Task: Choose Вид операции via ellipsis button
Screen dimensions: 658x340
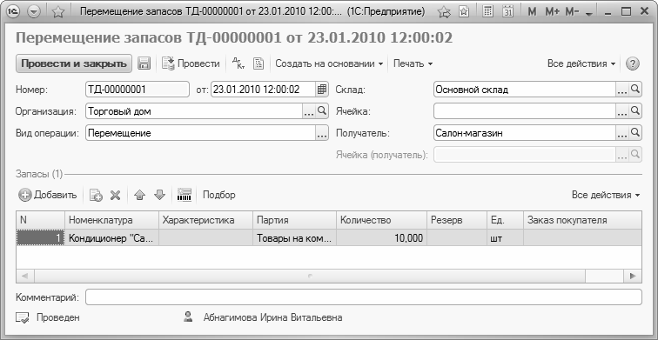Action: coord(322,133)
